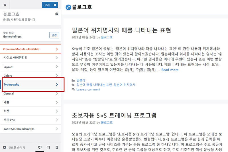Screen dimensions: 228x152
Task: Click the tag 일본어 위치명사
Action: 125,85
